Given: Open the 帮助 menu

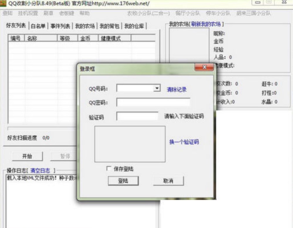Looking at the screenshot, I should click(x=84, y=13).
